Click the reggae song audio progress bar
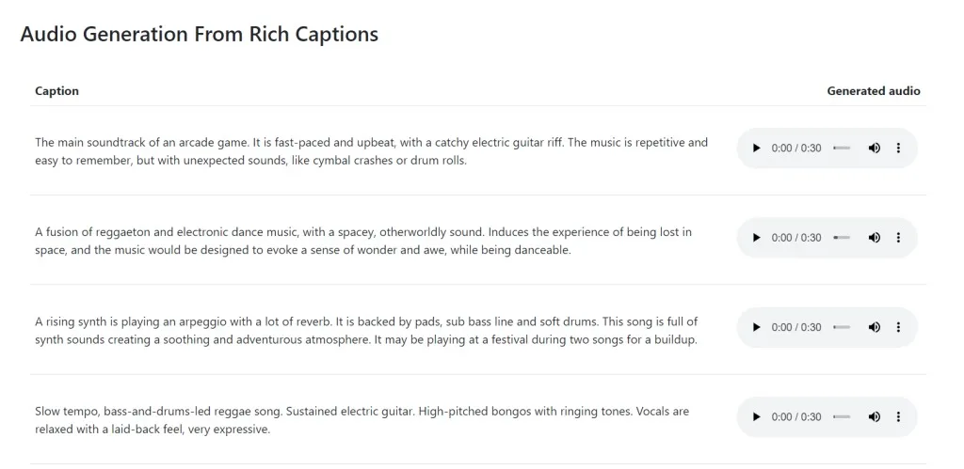The height and width of the screenshot is (469, 964). tap(842, 416)
